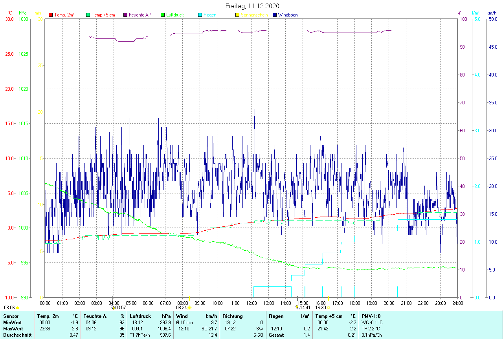The image size is (503, 339).
Task: Click the 18:00 label on the time axis
Action: pos(355,303)
